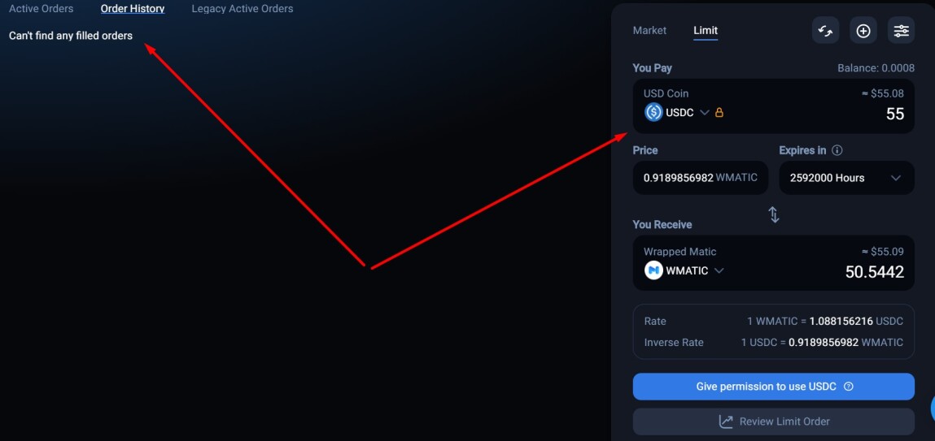Click the help icon on permission button
The height and width of the screenshot is (441, 935).
849,387
